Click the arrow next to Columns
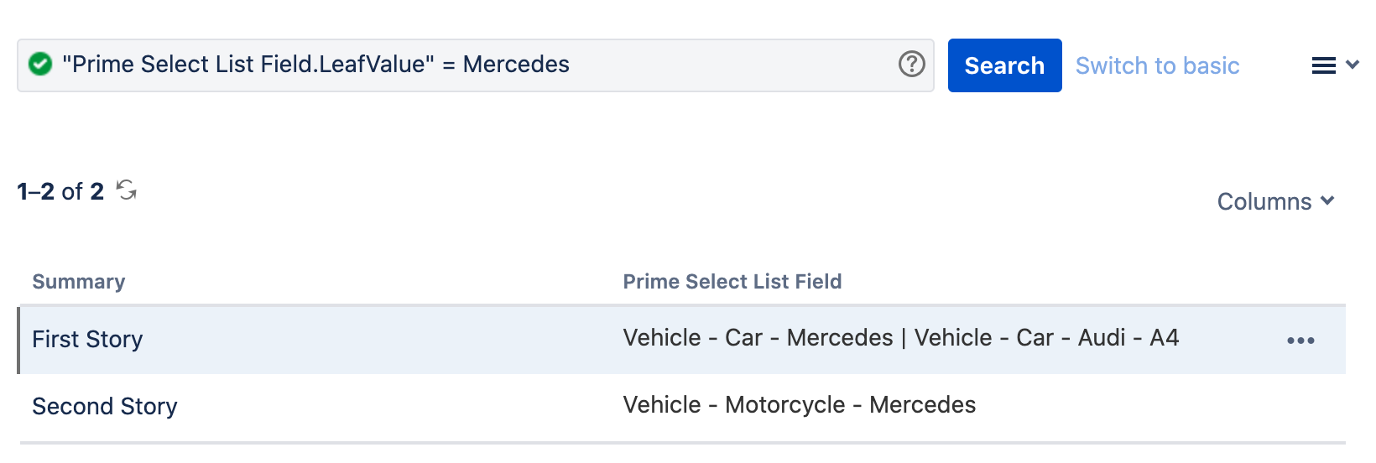Screen dimensions: 1376x463 [1327, 200]
